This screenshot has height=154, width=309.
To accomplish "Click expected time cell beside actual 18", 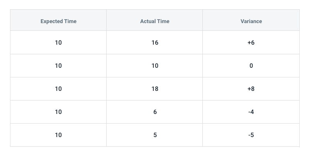I will [x=58, y=89].
